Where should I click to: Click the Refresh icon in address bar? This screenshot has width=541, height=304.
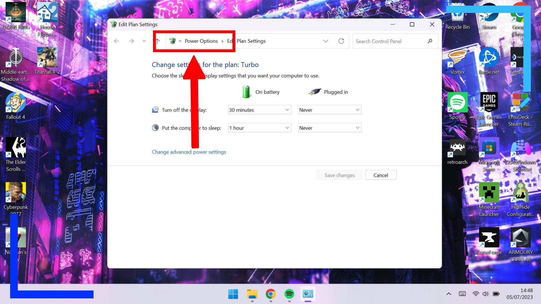click(341, 41)
